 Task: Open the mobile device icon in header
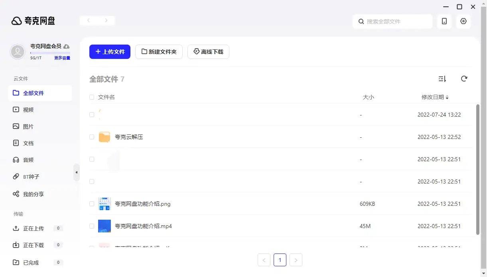444,21
